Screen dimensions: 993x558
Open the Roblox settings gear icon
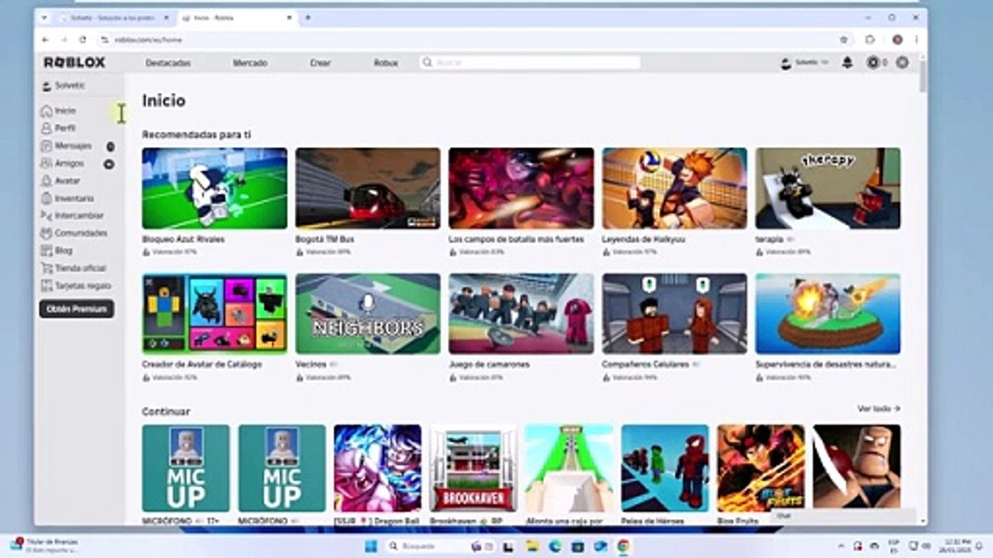click(x=901, y=63)
